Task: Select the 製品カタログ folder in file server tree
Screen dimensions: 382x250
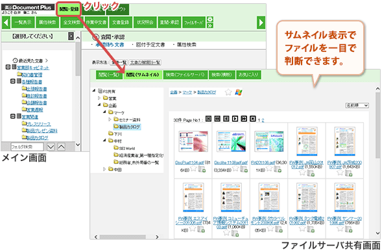Action: click(x=127, y=127)
